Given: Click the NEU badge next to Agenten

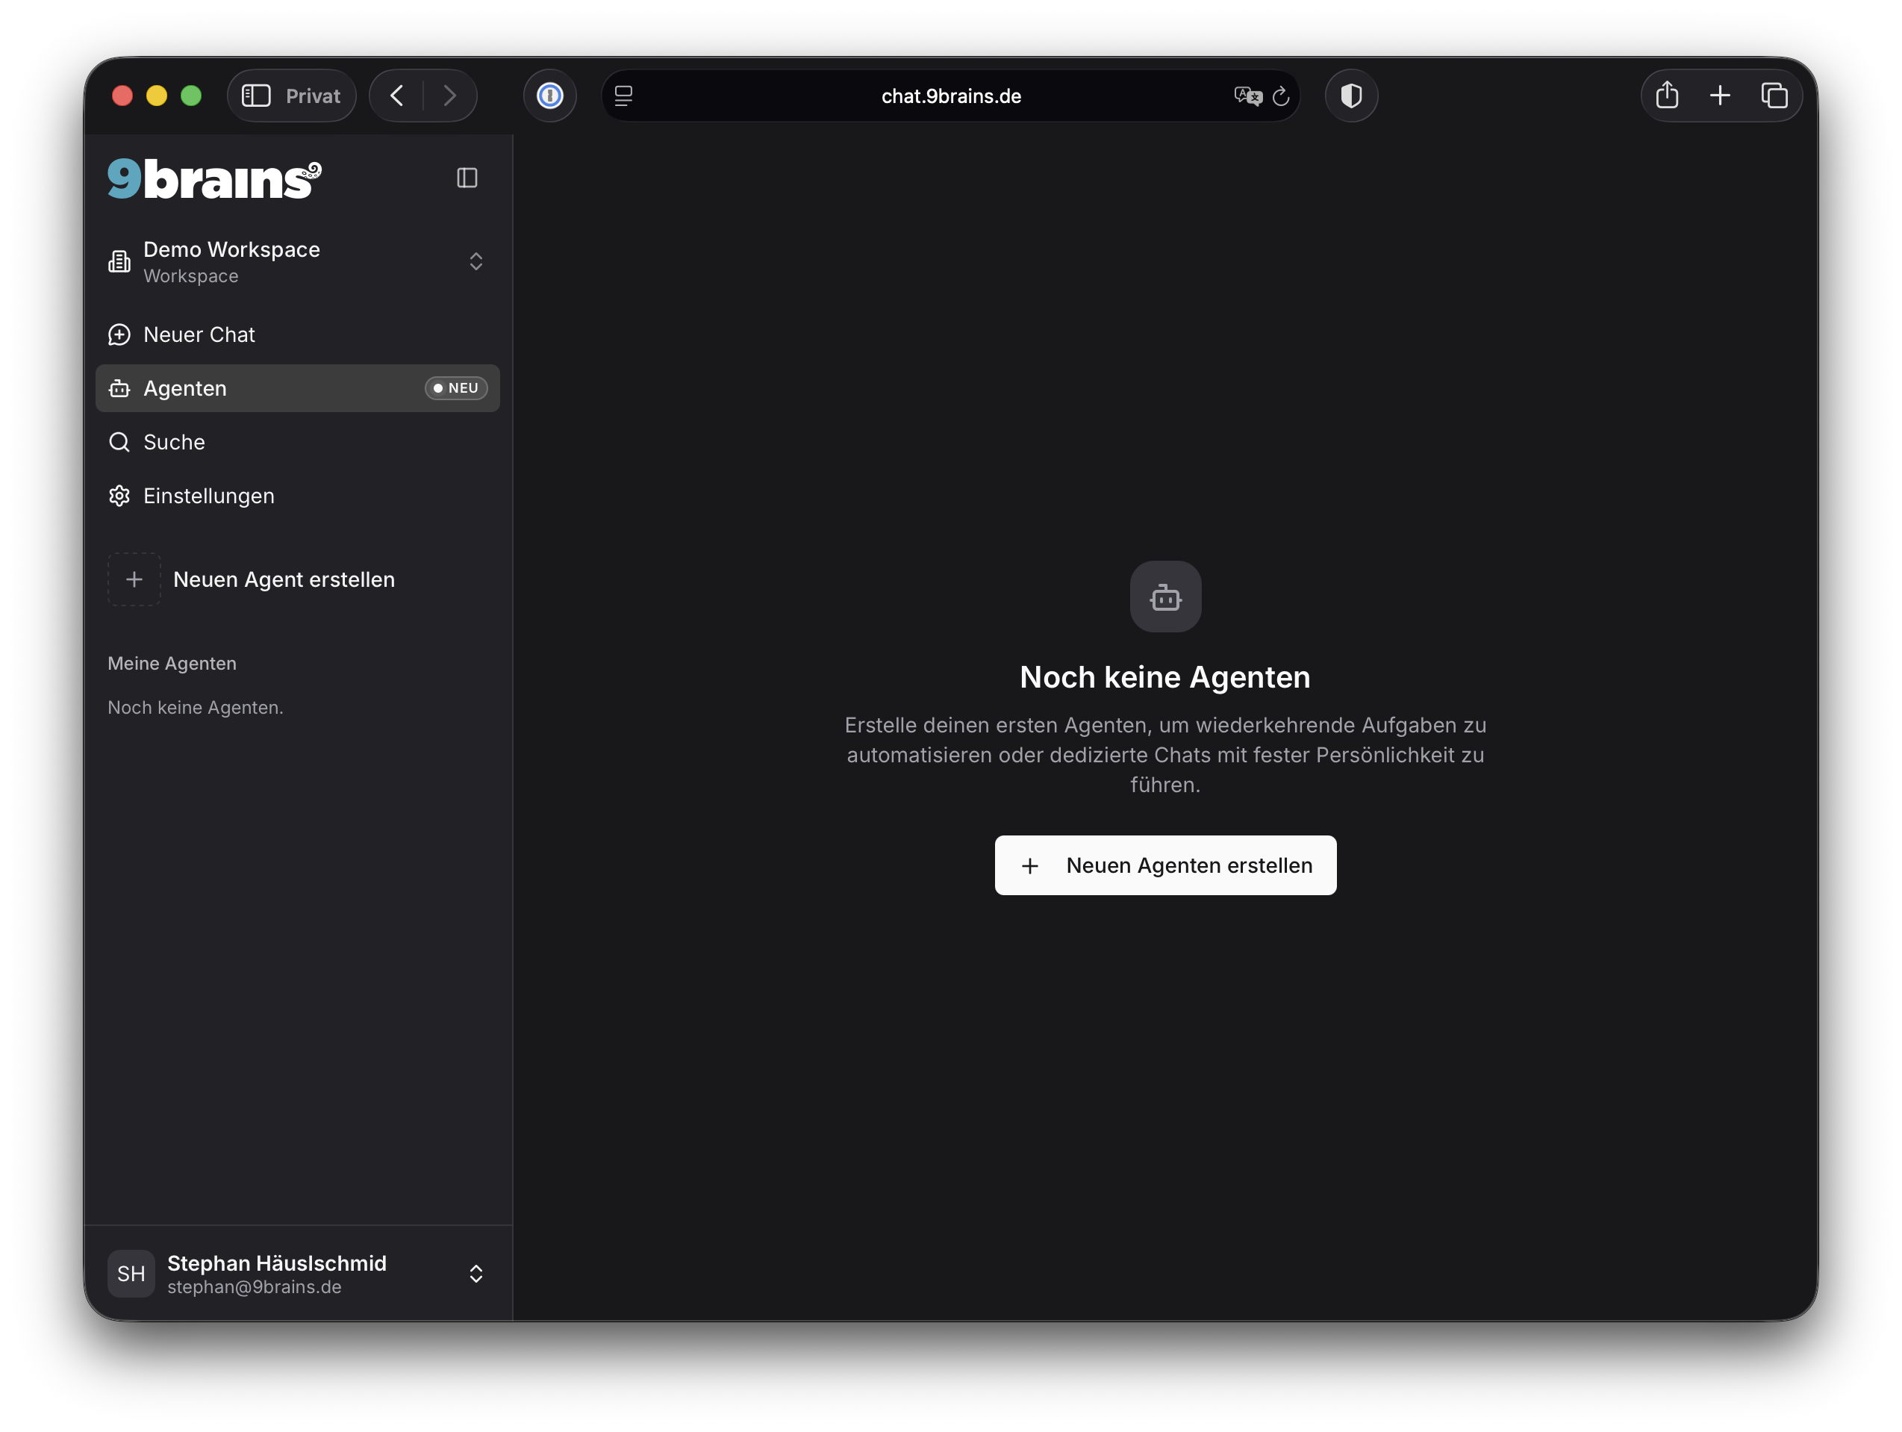Looking at the screenshot, I should click(456, 388).
